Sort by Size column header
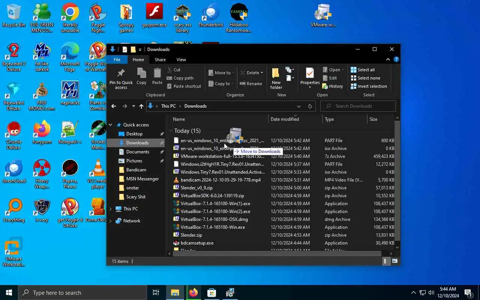Viewport: 480px width, 300px height. coord(381,119)
